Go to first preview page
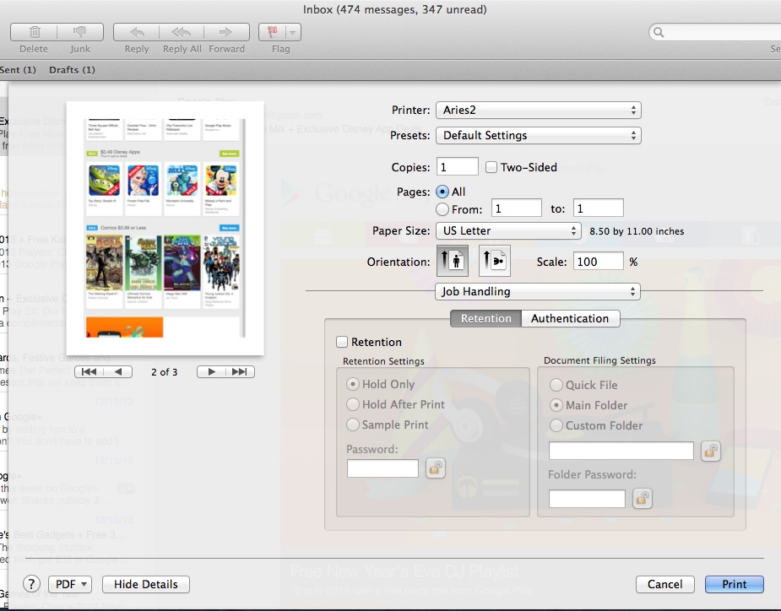 (x=89, y=371)
